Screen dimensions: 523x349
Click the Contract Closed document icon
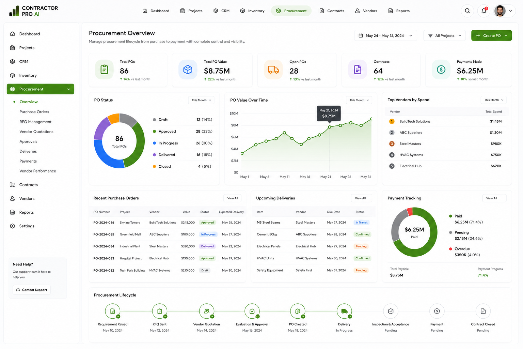tap(483, 311)
